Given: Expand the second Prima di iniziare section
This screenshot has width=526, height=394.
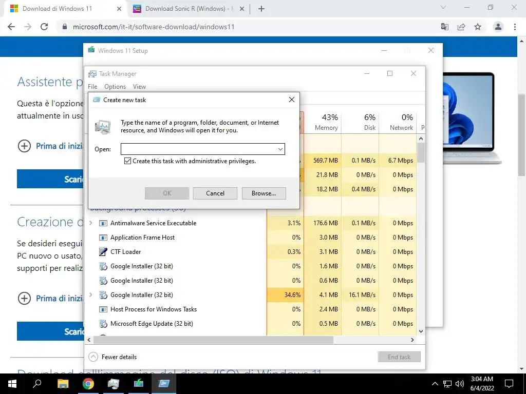Looking at the screenshot, I should coord(24,298).
